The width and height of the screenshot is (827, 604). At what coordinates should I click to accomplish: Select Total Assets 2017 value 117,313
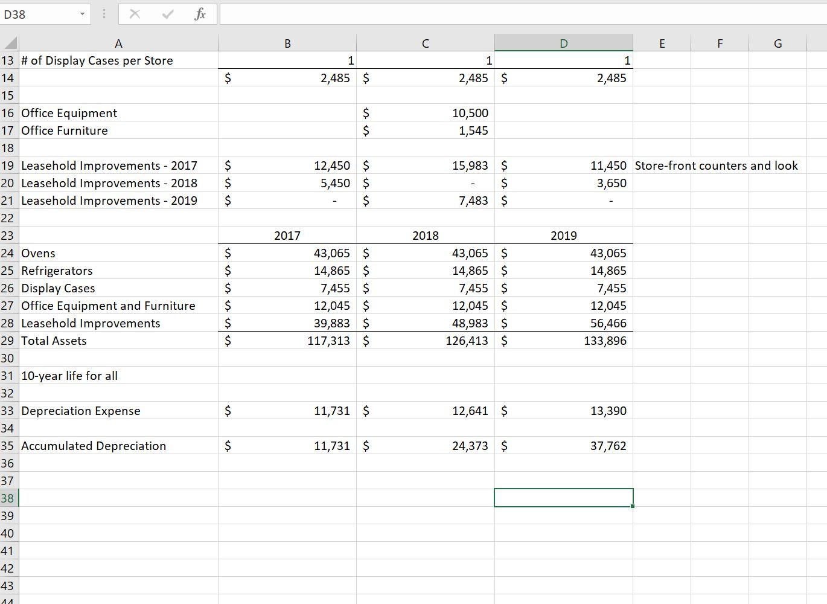(x=287, y=341)
